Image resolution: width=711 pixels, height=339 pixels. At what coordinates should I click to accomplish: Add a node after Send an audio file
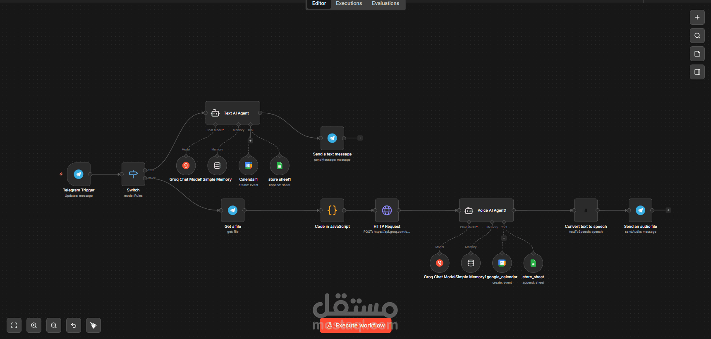point(668,210)
